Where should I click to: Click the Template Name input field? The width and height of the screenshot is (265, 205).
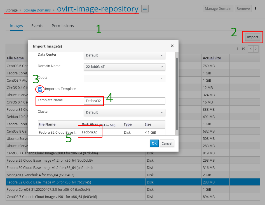[x=125, y=101]
